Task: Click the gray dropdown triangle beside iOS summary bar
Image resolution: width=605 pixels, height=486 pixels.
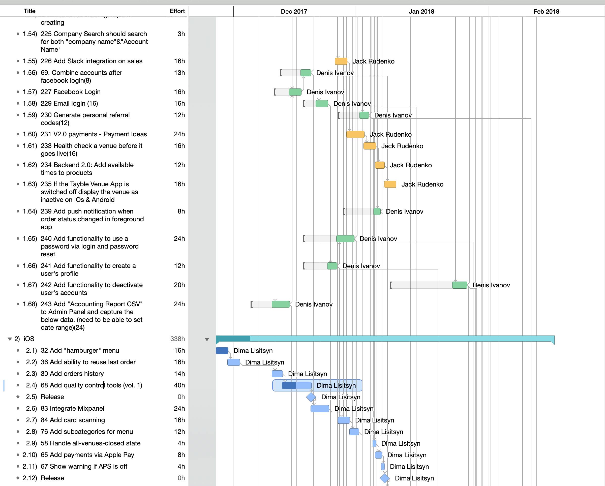Action: (x=207, y=340)
